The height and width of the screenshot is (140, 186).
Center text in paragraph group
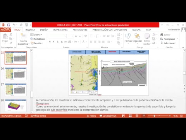point(95,42)
